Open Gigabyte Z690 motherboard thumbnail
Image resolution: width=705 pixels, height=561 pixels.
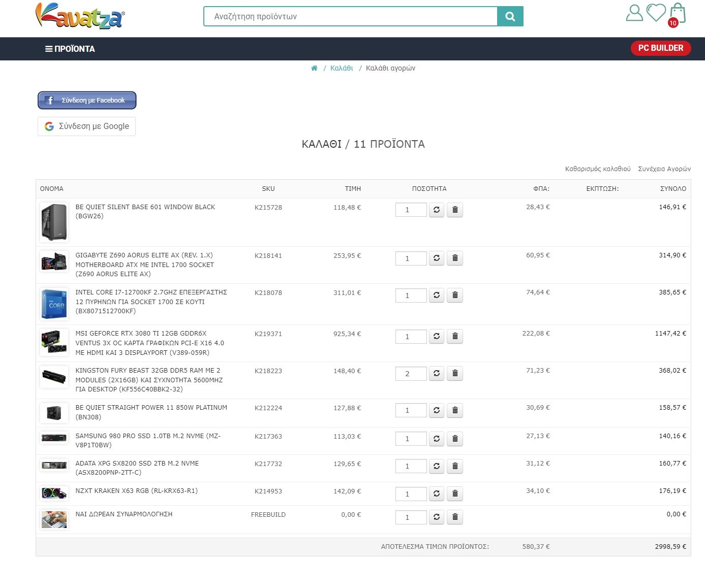click(54, 261)
